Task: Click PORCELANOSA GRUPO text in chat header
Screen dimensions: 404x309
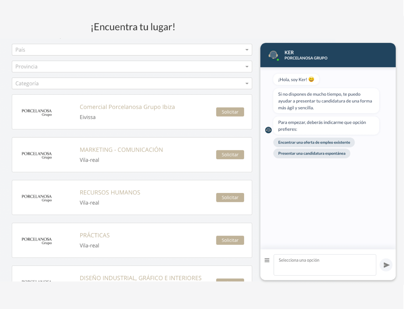Action: [306, 58]
